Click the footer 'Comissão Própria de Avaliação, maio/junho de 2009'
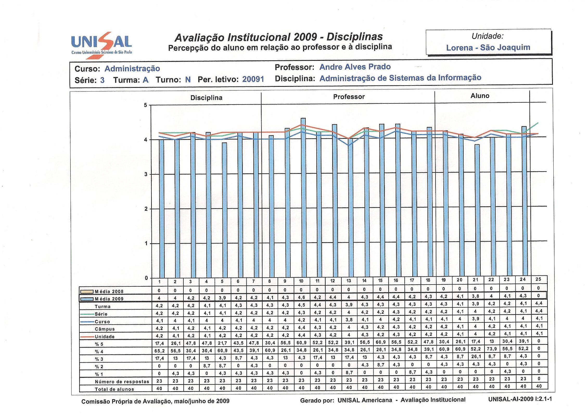 pyautogui.click(x=155, y=401)
